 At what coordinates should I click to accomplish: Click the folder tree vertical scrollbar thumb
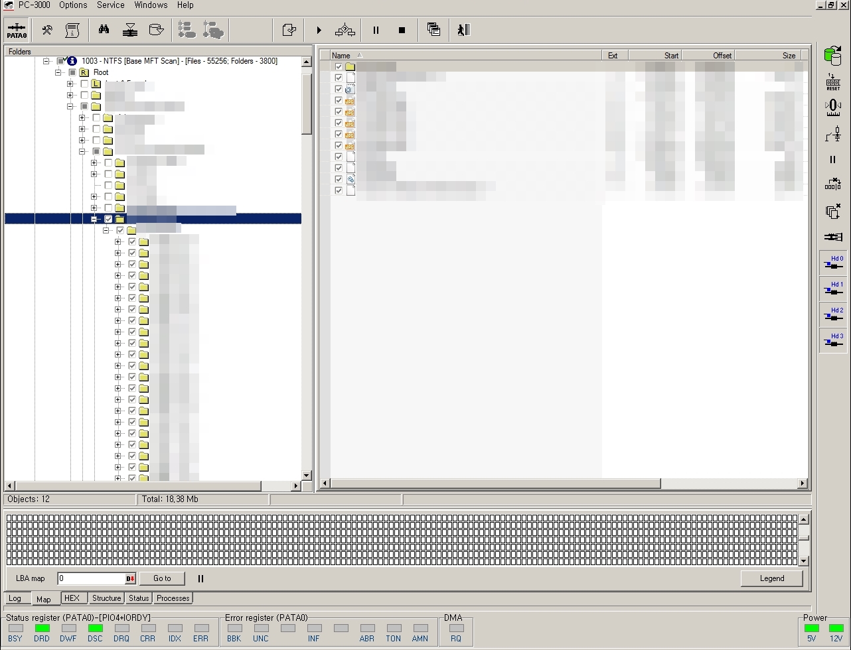[x=307, y=103]
